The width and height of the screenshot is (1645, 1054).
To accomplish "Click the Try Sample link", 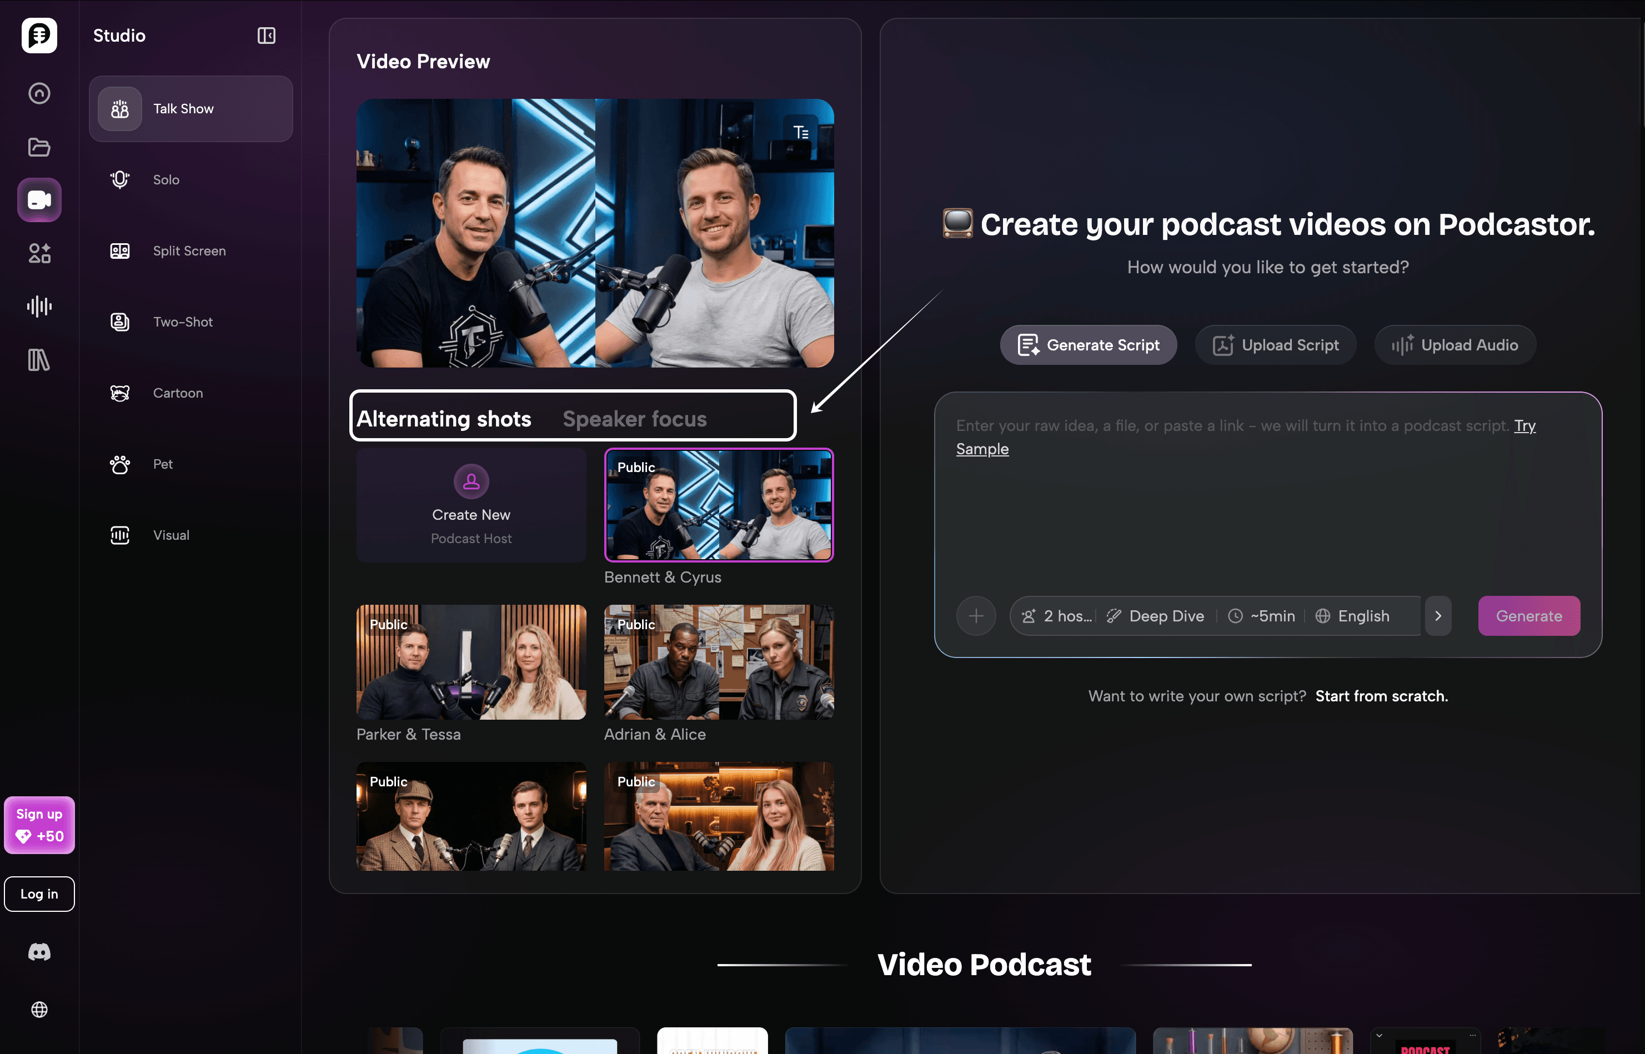I will pos(982,449).
